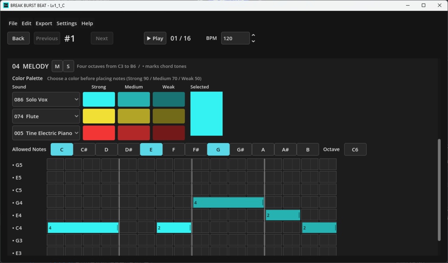
Task: Open the Help menu
Action: pyautogui.click(x=87, y=24)
